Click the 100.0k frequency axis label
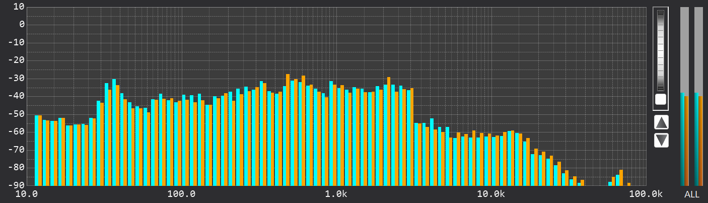The height and width of the screenshot is (203, 708). pos(645,194)
